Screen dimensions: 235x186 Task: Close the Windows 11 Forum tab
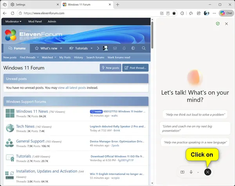110,4
